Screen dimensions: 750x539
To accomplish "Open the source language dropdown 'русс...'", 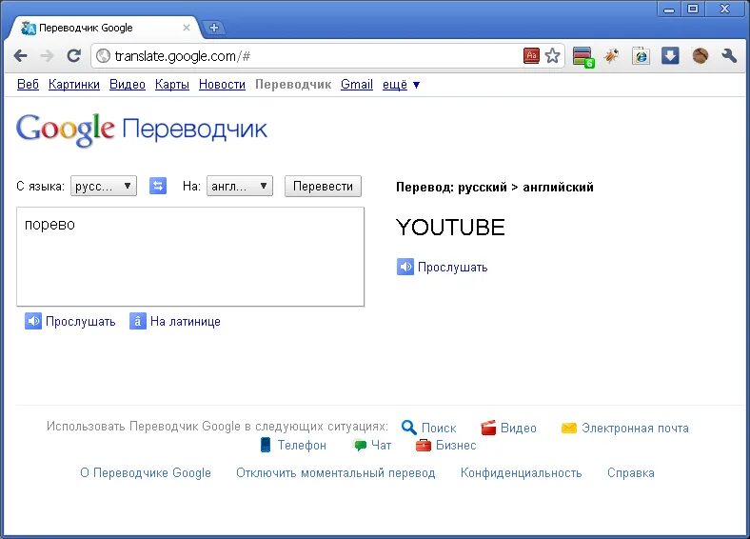I will (104, 186).
